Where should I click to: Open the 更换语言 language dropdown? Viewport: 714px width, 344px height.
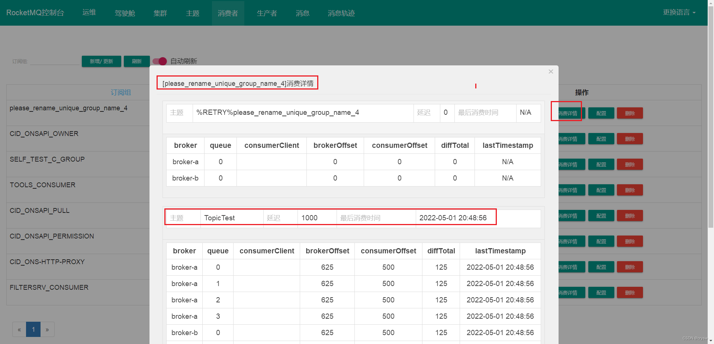pos(679,13)
